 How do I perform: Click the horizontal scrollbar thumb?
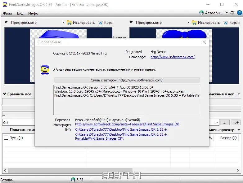click(x=70, y=170)
